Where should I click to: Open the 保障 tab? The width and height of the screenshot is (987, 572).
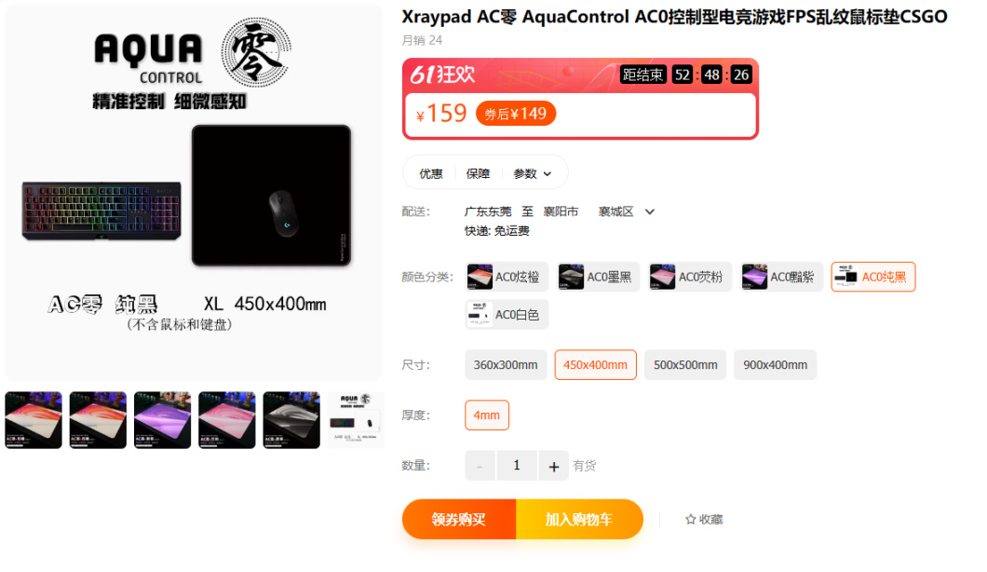click(478, 174)
